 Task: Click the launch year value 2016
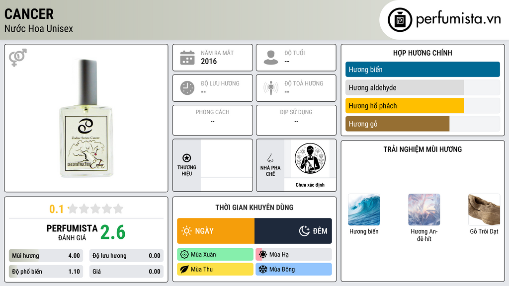[x=209, y=61]
